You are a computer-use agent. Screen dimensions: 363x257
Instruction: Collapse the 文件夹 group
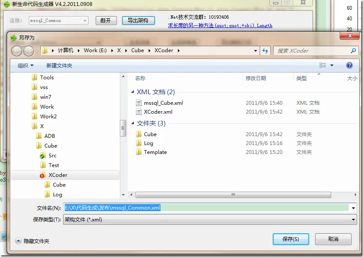(133, 123)
